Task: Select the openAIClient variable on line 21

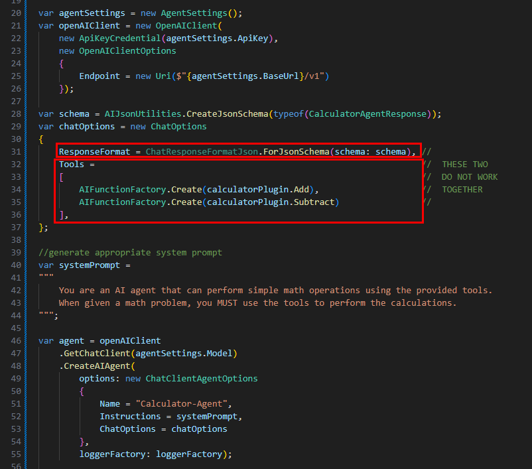Action: [x=90, y=26]
